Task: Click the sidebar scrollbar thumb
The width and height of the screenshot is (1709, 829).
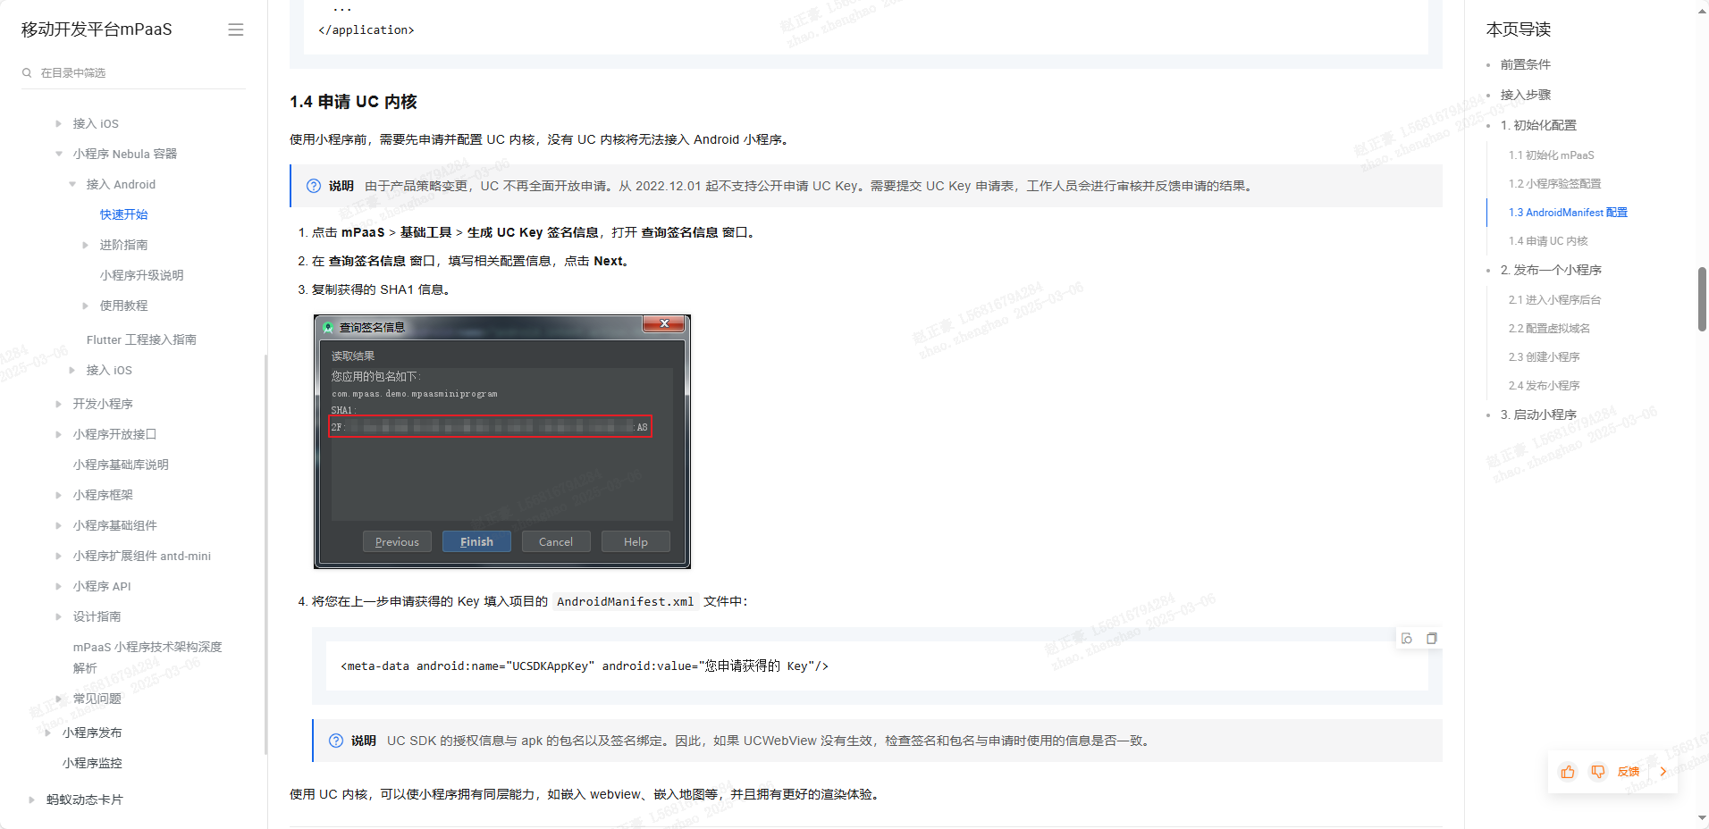Action: tap(265, 554)
